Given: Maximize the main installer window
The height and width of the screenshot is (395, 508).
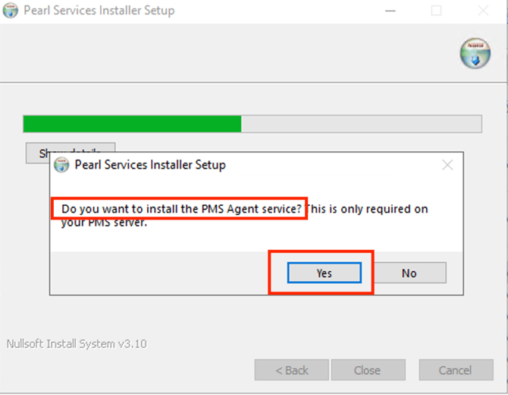Looking at the screenshot, I should click(x=436, y=11).
